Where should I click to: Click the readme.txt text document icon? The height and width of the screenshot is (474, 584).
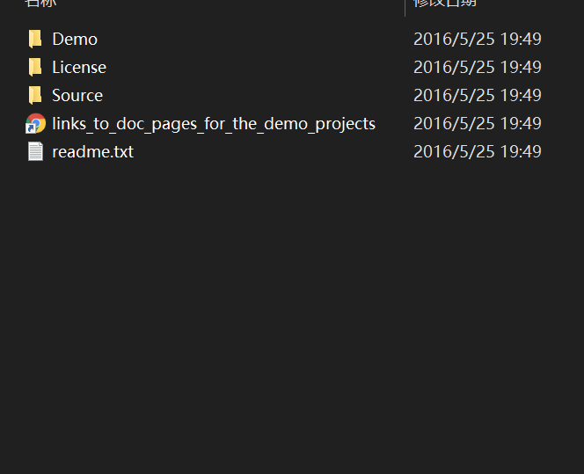(x=35, y=151)
